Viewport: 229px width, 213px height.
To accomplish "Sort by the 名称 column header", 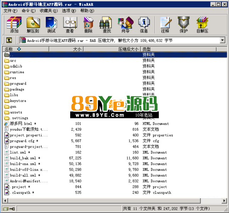I will 26,49.
